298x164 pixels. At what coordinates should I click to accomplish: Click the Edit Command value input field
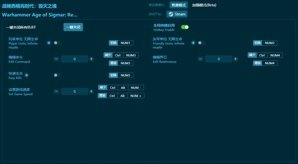point(75,59)
